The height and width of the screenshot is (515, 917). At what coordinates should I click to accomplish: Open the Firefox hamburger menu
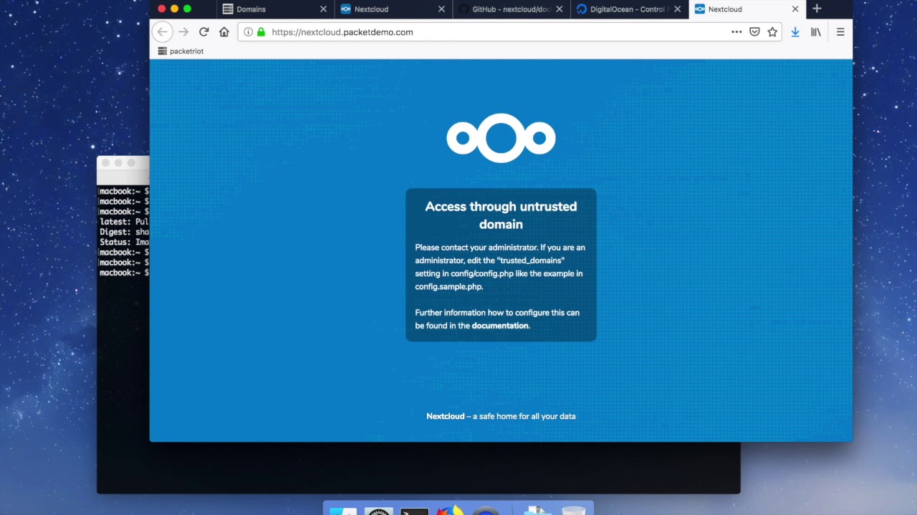(840, 32)
